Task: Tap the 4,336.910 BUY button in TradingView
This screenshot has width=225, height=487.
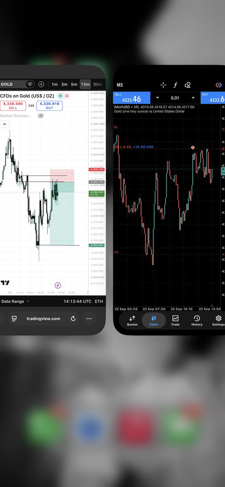Action: point(49,106)
